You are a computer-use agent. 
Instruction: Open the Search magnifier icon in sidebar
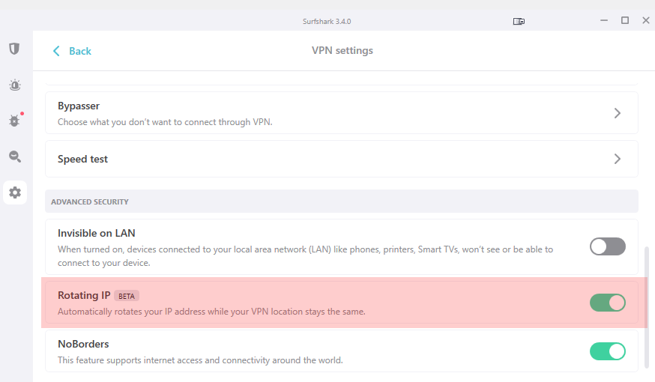(15, 157)
